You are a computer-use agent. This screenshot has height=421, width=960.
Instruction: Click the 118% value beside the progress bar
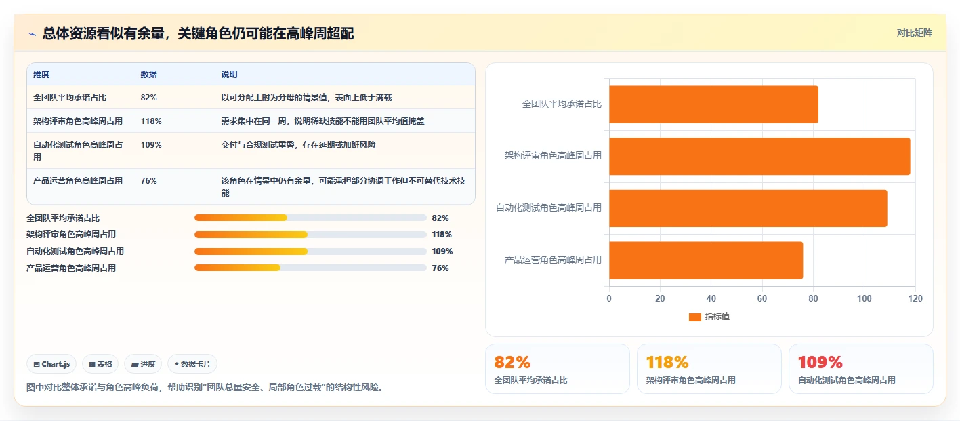coord(442,235)
